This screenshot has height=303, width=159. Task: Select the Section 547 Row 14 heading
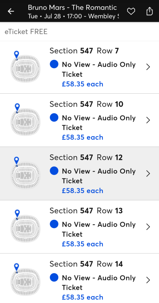coord(86,264)
